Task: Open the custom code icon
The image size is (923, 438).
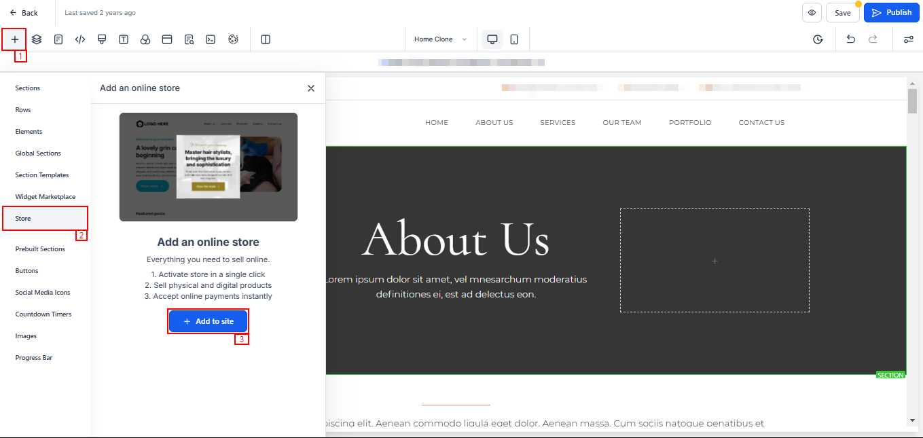Action: pos(80,39)
